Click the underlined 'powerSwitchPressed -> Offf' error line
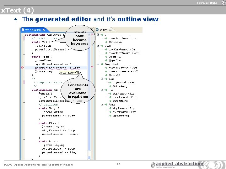 click(57, 68)
